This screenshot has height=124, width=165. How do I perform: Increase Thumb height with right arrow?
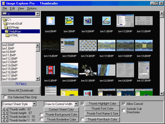[7, 113]
